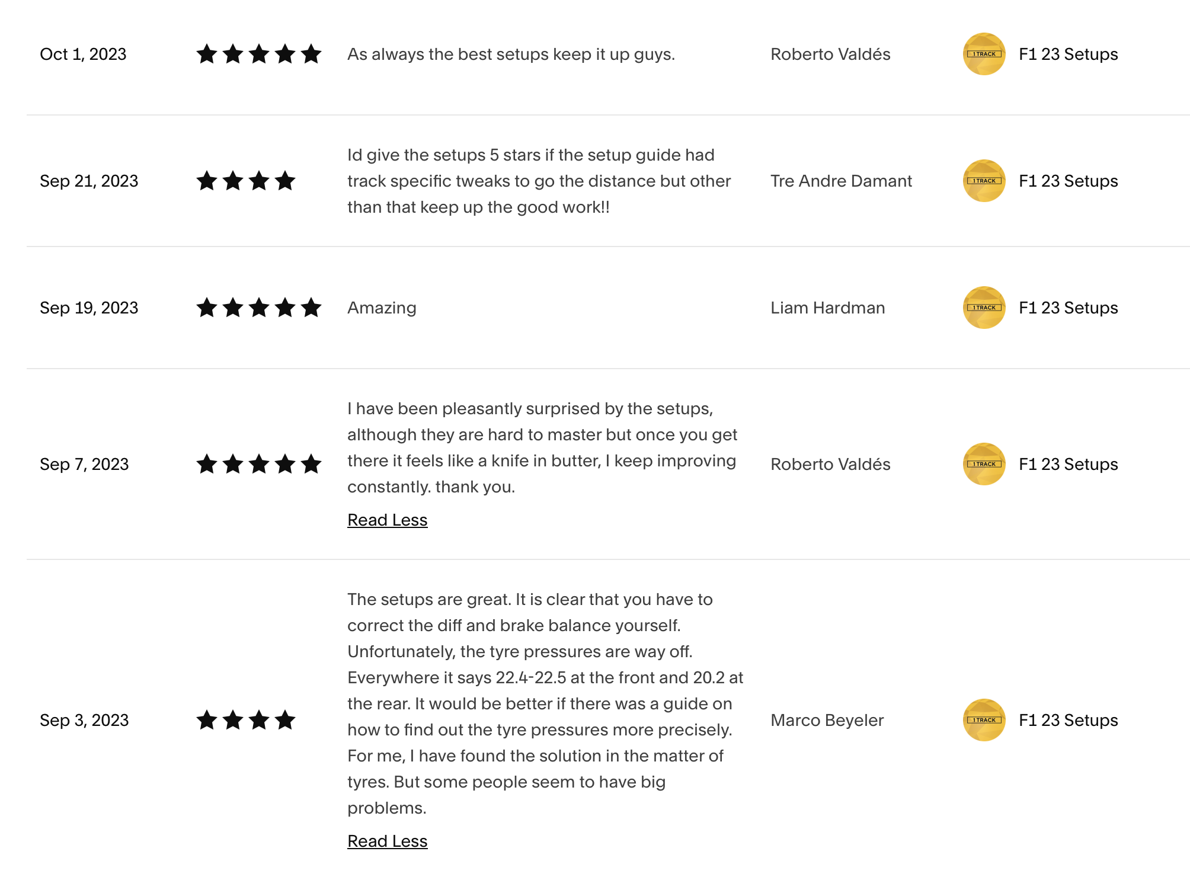Click the gold badge icon in Oct 1 review
Screen dimensions: 1190x880
(x=984, y=54)
